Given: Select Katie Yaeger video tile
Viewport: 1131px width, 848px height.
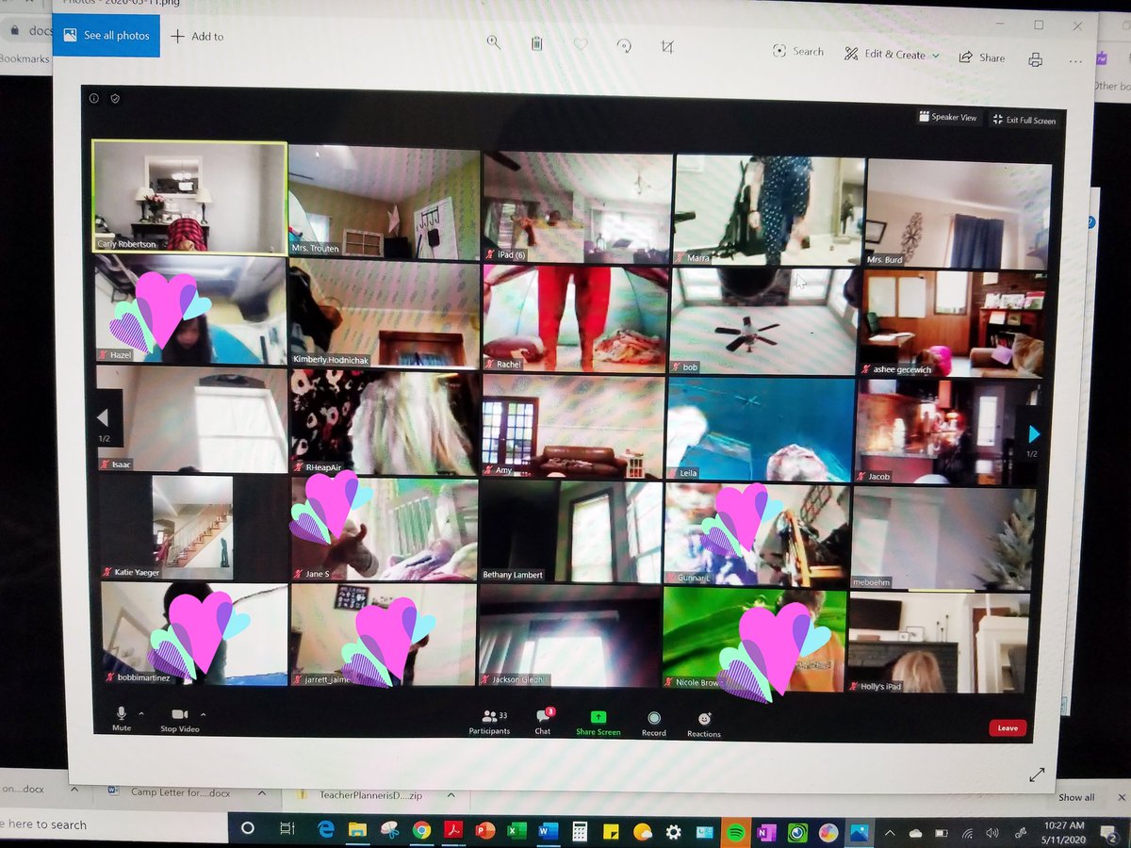Looking at the screenshot, I should point(193,527).
